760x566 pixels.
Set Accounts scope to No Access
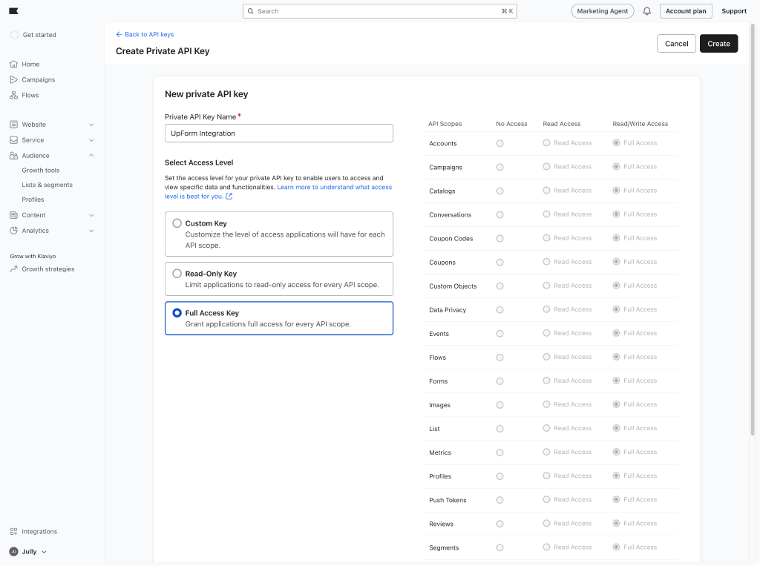click(499, 143)
